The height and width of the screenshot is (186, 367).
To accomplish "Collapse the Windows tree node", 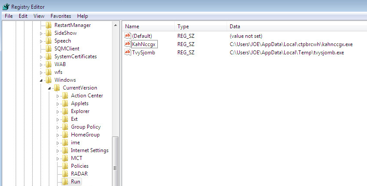I will [x=41, y=80].
